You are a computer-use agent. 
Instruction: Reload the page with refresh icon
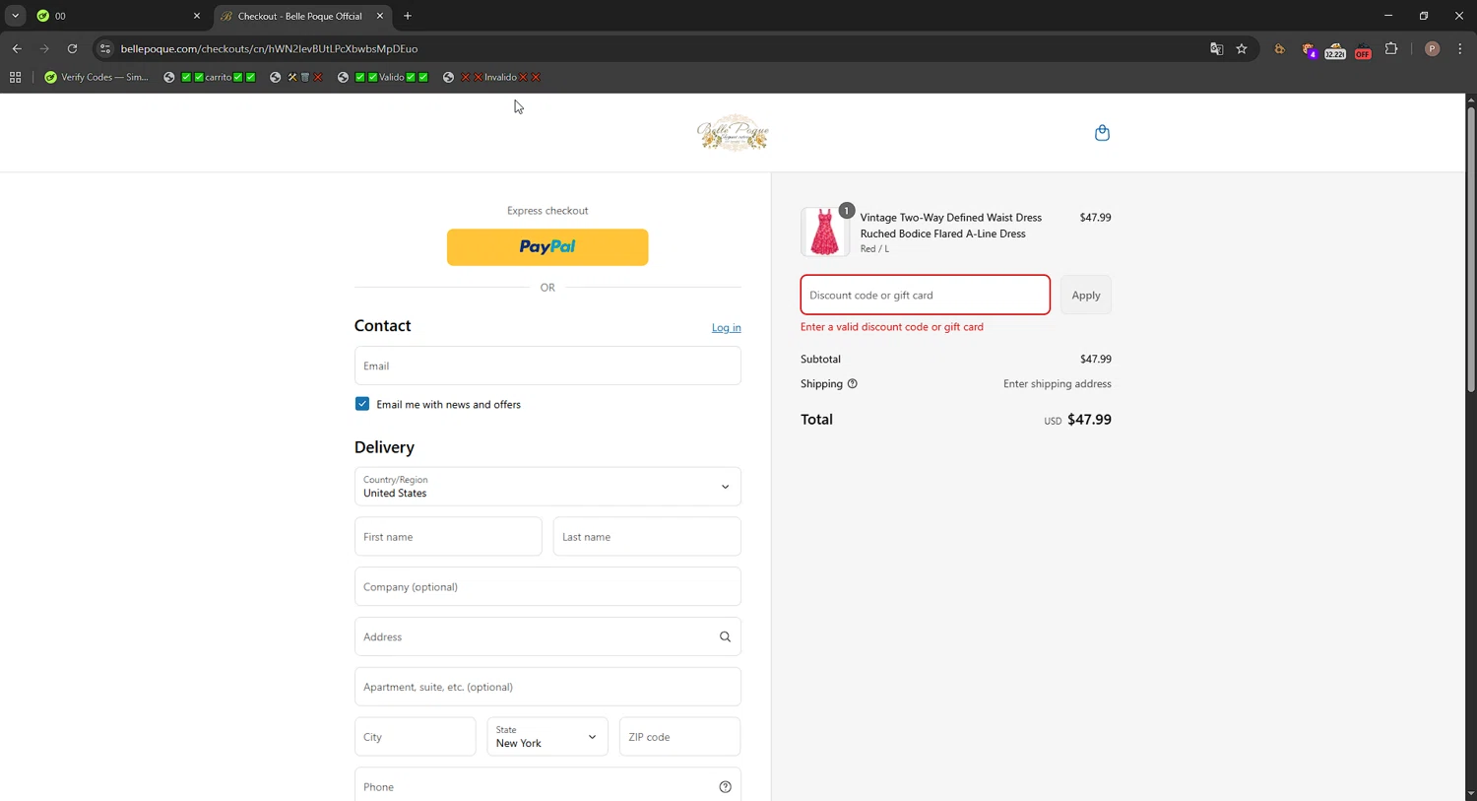(x=72, y=48)
